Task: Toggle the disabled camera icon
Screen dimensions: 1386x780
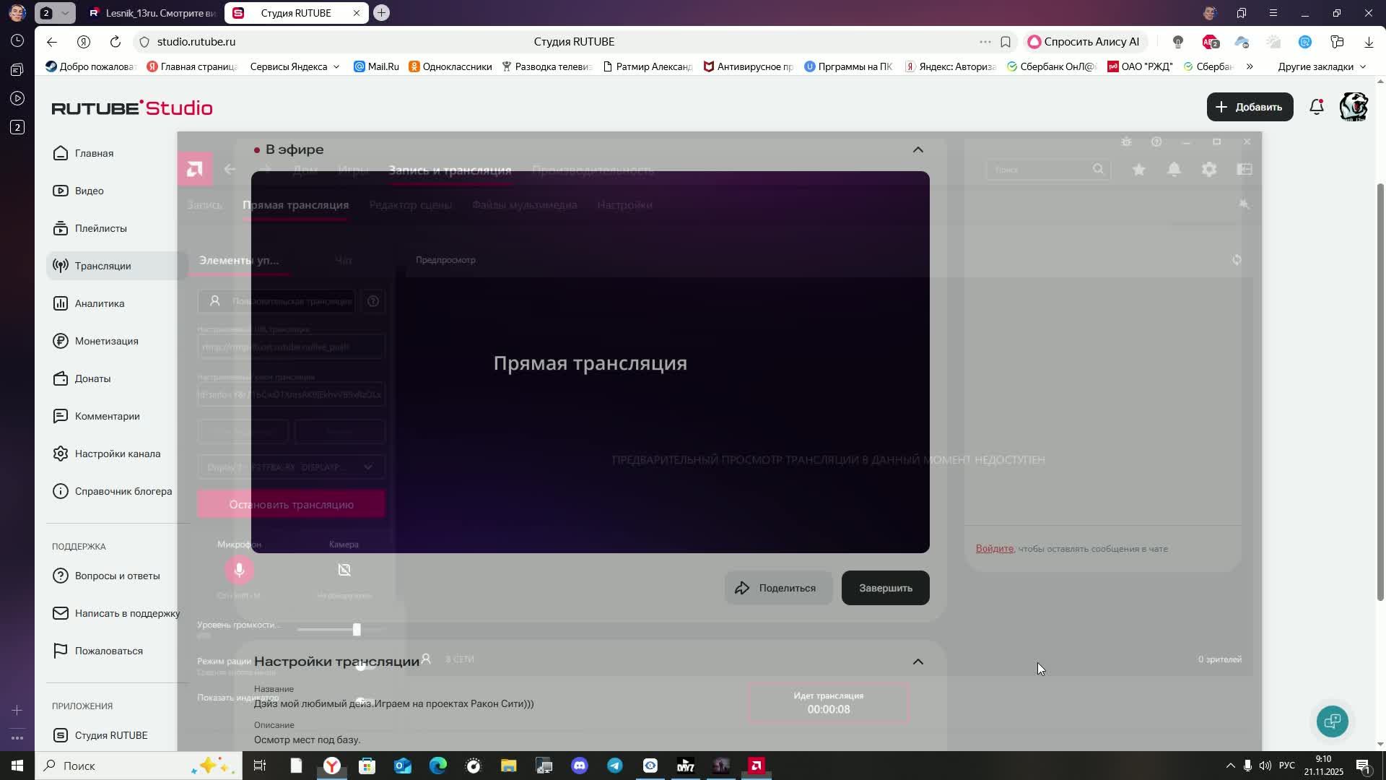Action: 344,570
